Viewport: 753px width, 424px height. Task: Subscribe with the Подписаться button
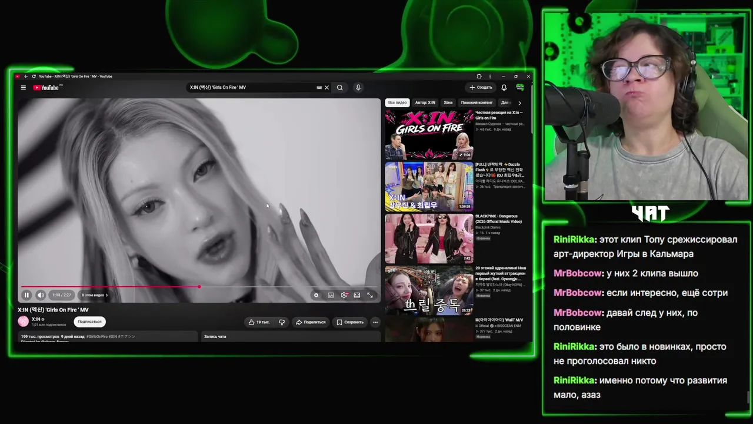90,322
